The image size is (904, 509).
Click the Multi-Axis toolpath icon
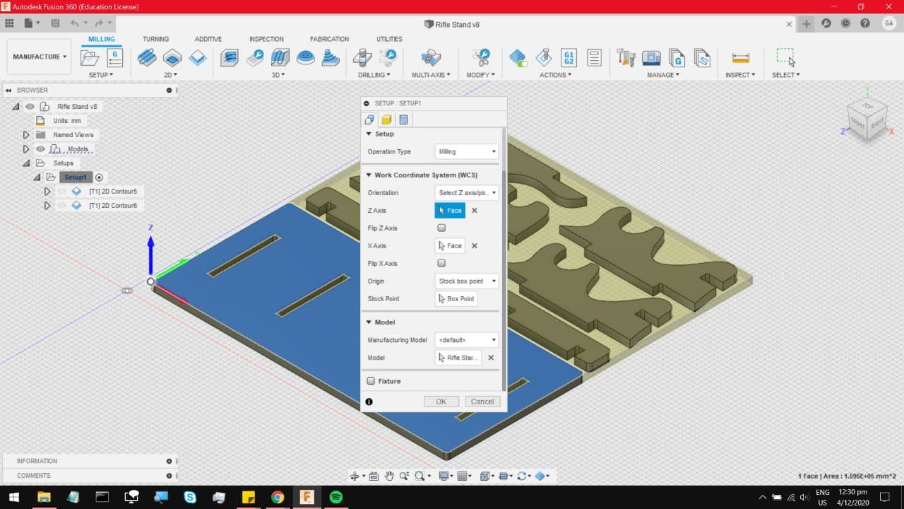click(431, 57)
